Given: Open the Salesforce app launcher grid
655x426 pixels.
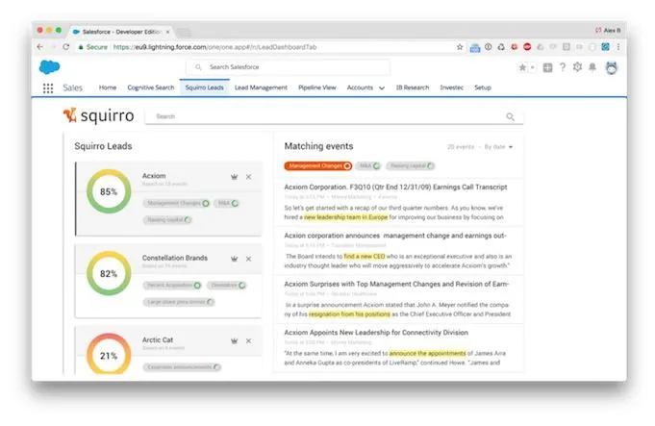Looking at the screenshot, I should 48,88.
